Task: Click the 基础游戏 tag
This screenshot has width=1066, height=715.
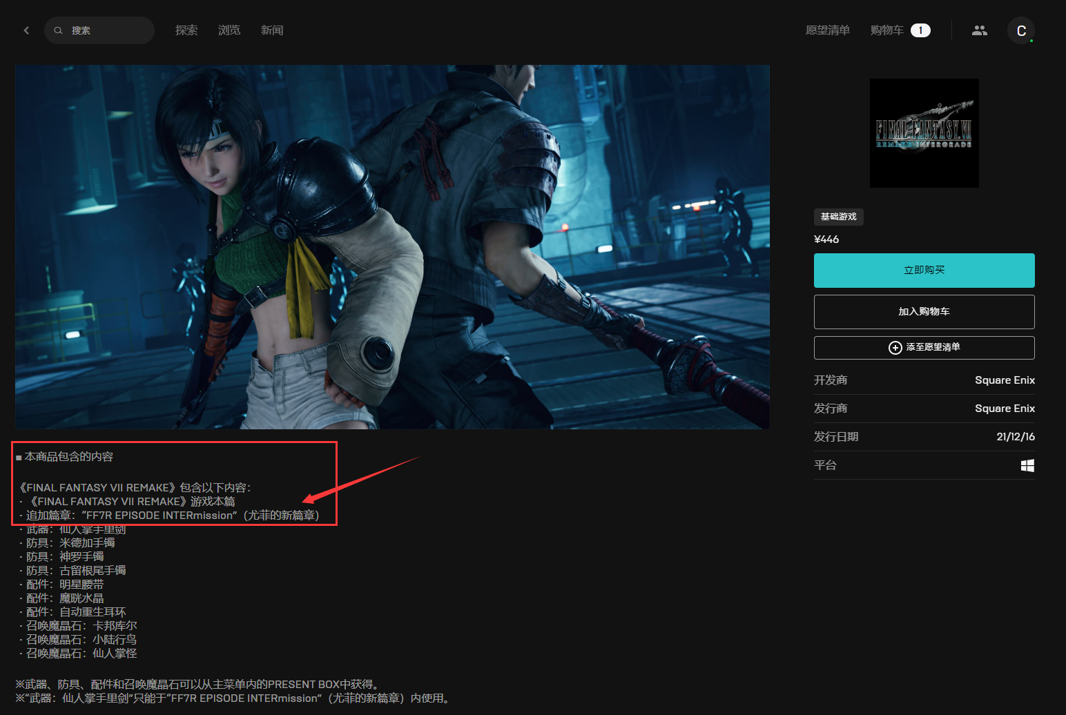Action: 839,217
